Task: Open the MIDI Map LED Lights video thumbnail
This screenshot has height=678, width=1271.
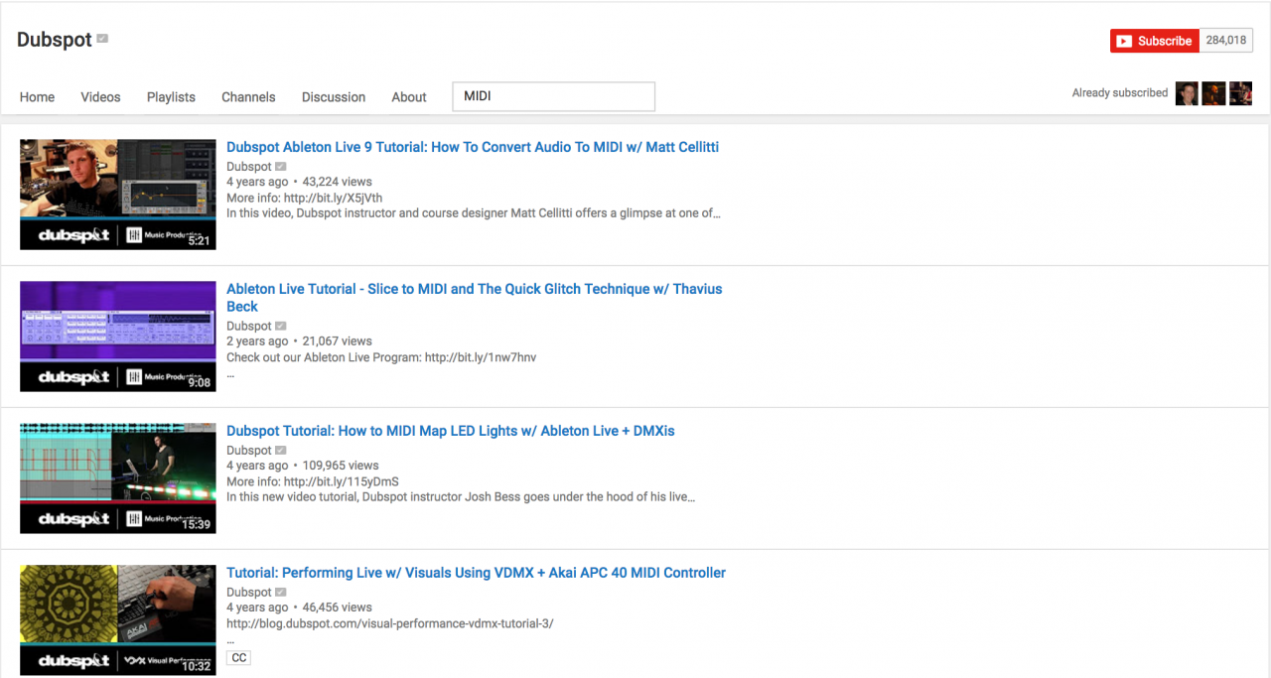Action: click(118, 477)
